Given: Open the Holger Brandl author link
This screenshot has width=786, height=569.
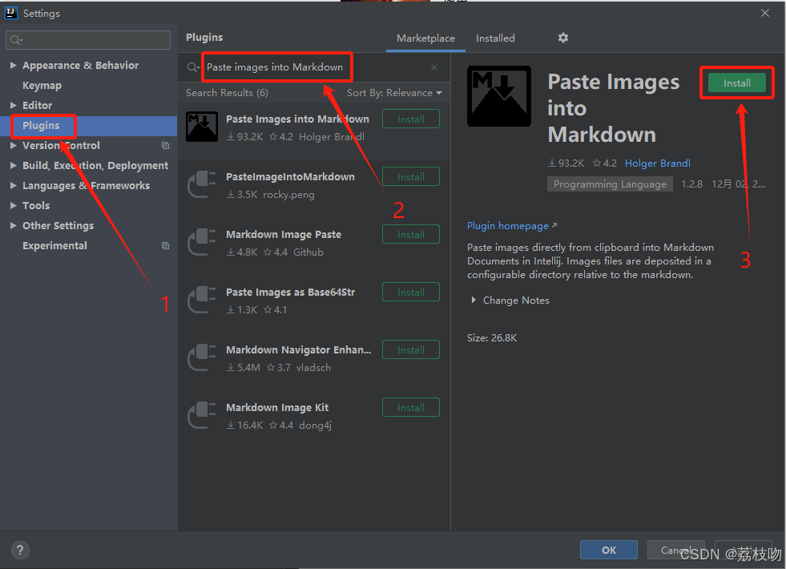Looking at the screenshot, I should click(657, 163).
